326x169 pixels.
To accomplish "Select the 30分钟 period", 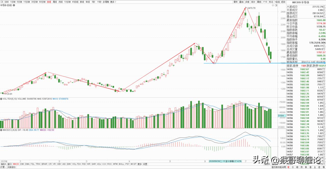I will (35, 2).
